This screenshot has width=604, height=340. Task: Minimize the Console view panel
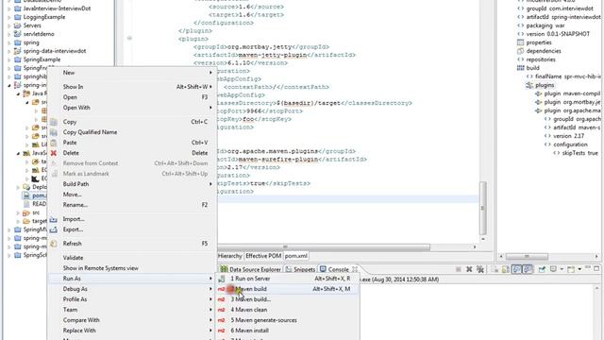click(588, 267)
